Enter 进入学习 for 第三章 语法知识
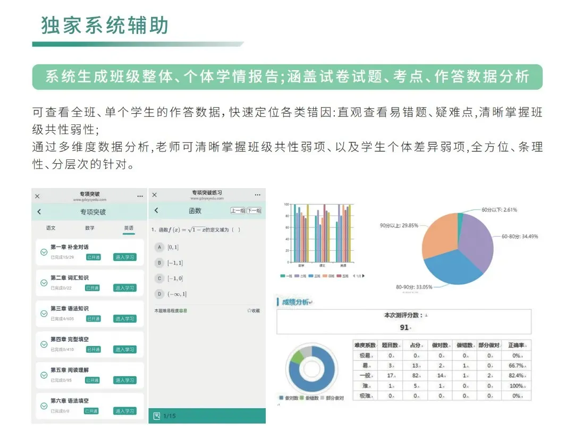Screen dimensions: 574x448 (x=125, y=318)
